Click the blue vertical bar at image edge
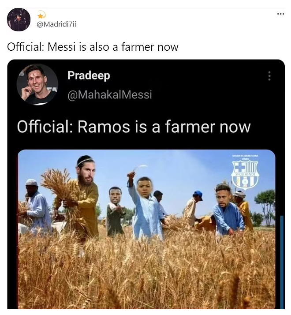Screen dimensions: 291x315 (282, 262)
